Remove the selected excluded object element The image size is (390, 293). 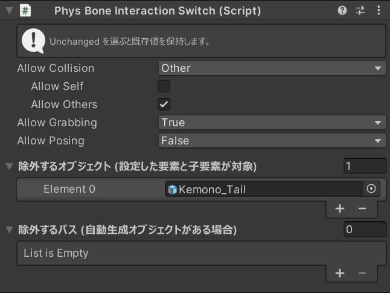click(362, 208)
